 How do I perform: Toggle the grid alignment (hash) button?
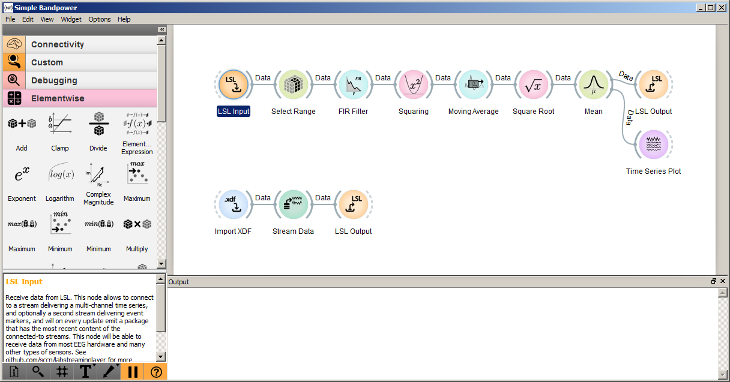pos(62,372)
